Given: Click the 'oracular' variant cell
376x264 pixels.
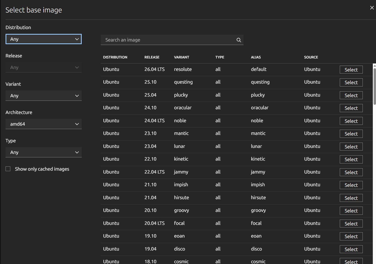Looking at the screenshot, I should point(183,108).
